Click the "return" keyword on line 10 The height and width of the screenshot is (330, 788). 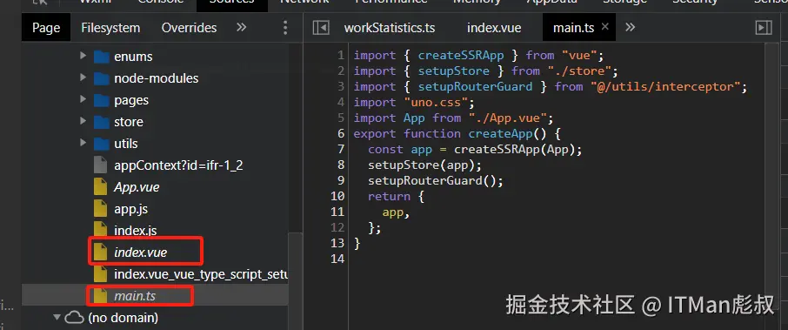point(390,196)
